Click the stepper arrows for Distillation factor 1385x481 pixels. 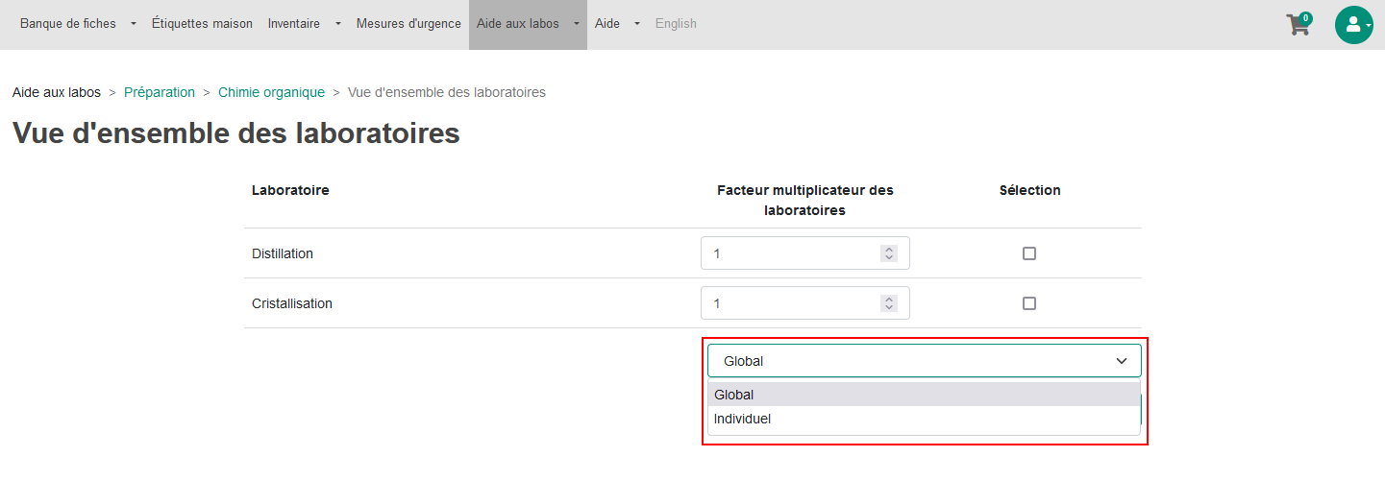(x=889, y=253)
